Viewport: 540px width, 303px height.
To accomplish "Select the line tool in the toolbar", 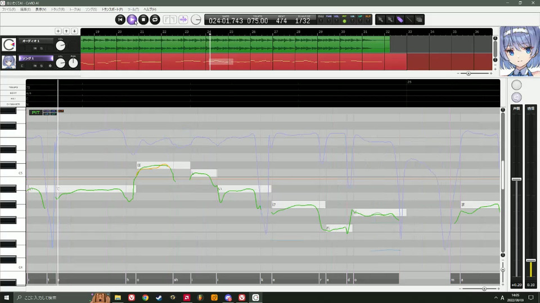I will 409,20.
